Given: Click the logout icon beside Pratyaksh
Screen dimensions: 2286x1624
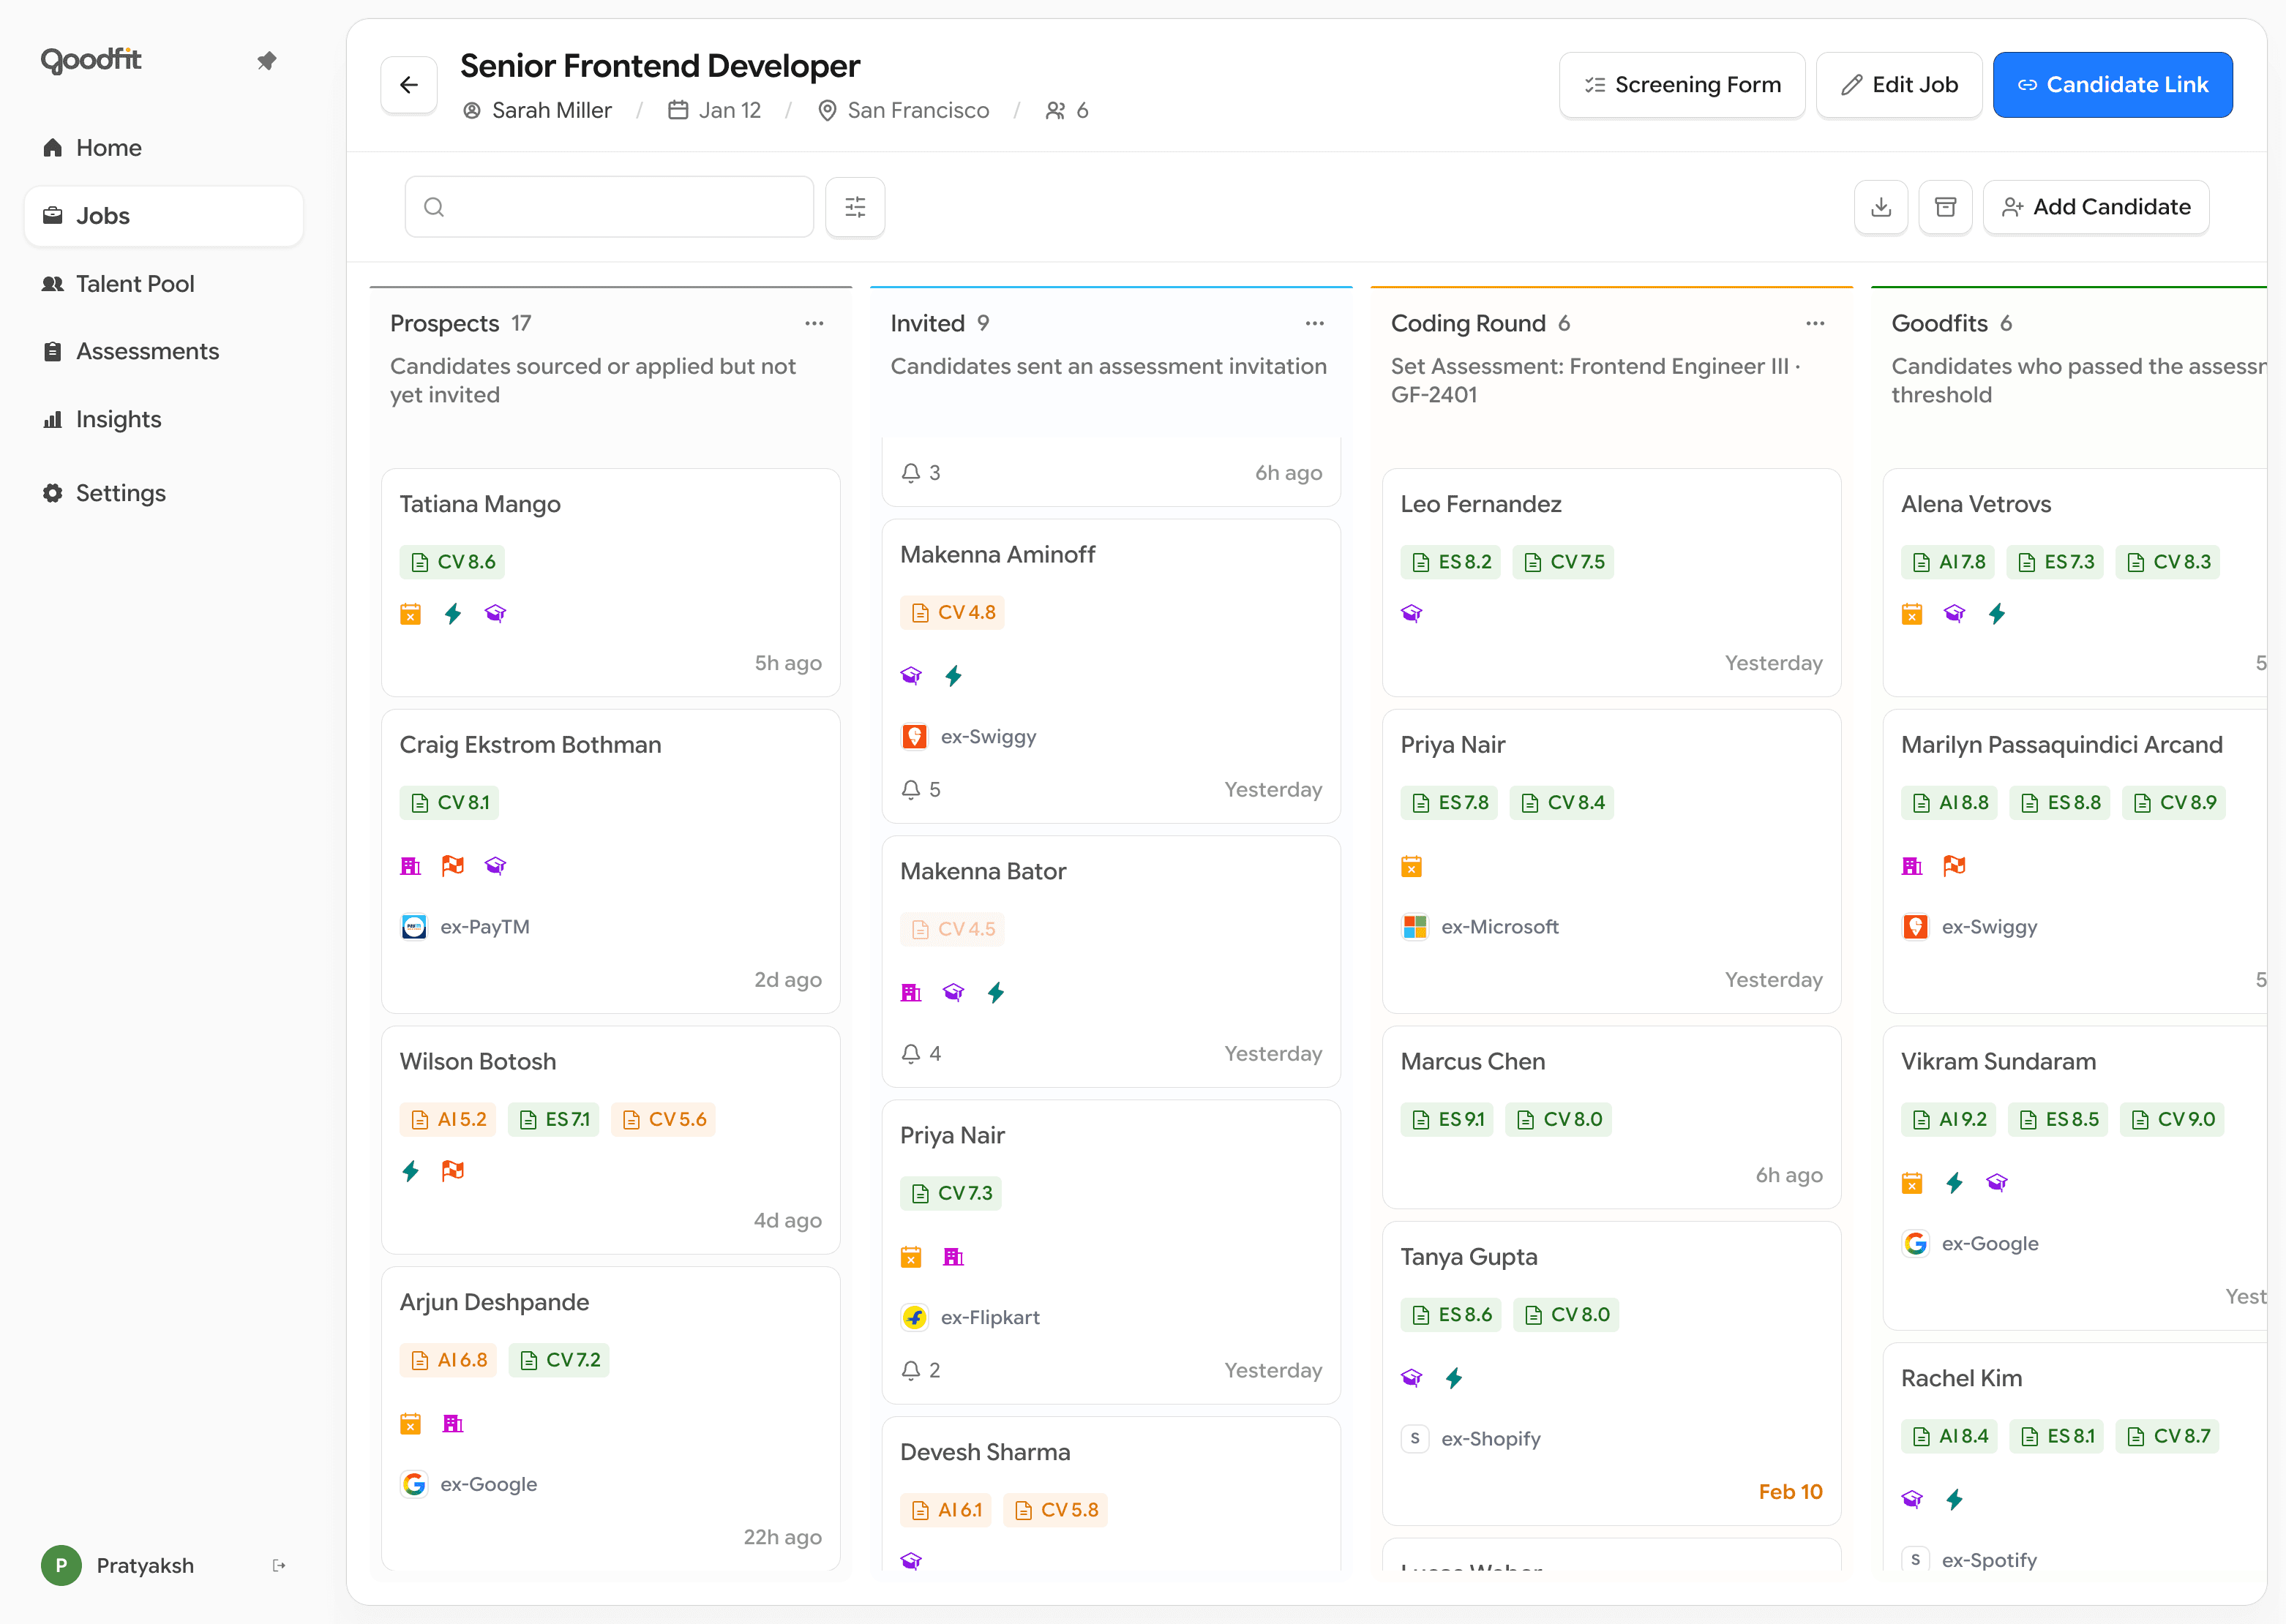Looking at the screenshot, I should [277, 1565].
